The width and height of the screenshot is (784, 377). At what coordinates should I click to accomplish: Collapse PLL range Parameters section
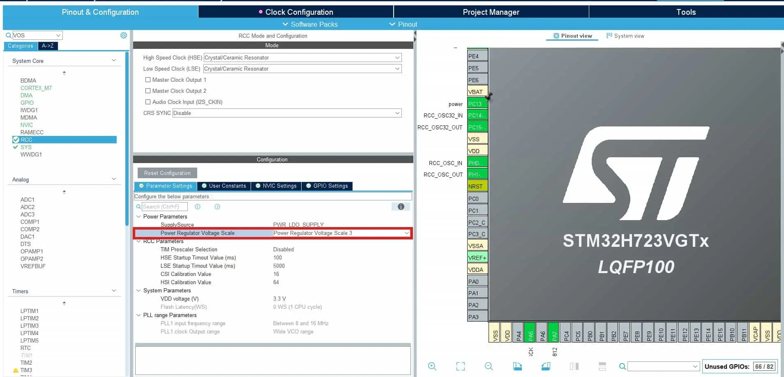[138, 315]
